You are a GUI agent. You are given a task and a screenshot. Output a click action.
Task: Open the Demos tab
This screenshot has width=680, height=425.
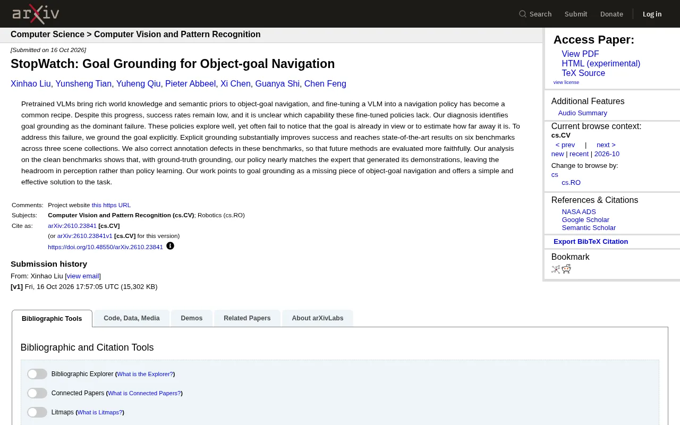click(192, 318)
